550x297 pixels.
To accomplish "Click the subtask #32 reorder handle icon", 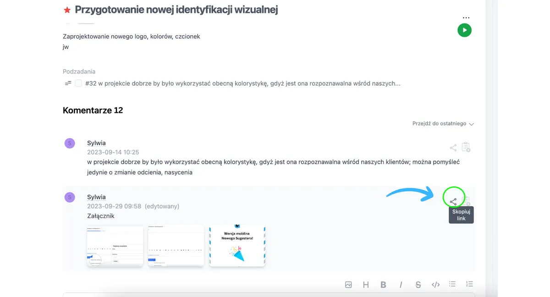I will pyautogui.click(x=68, y=83).
